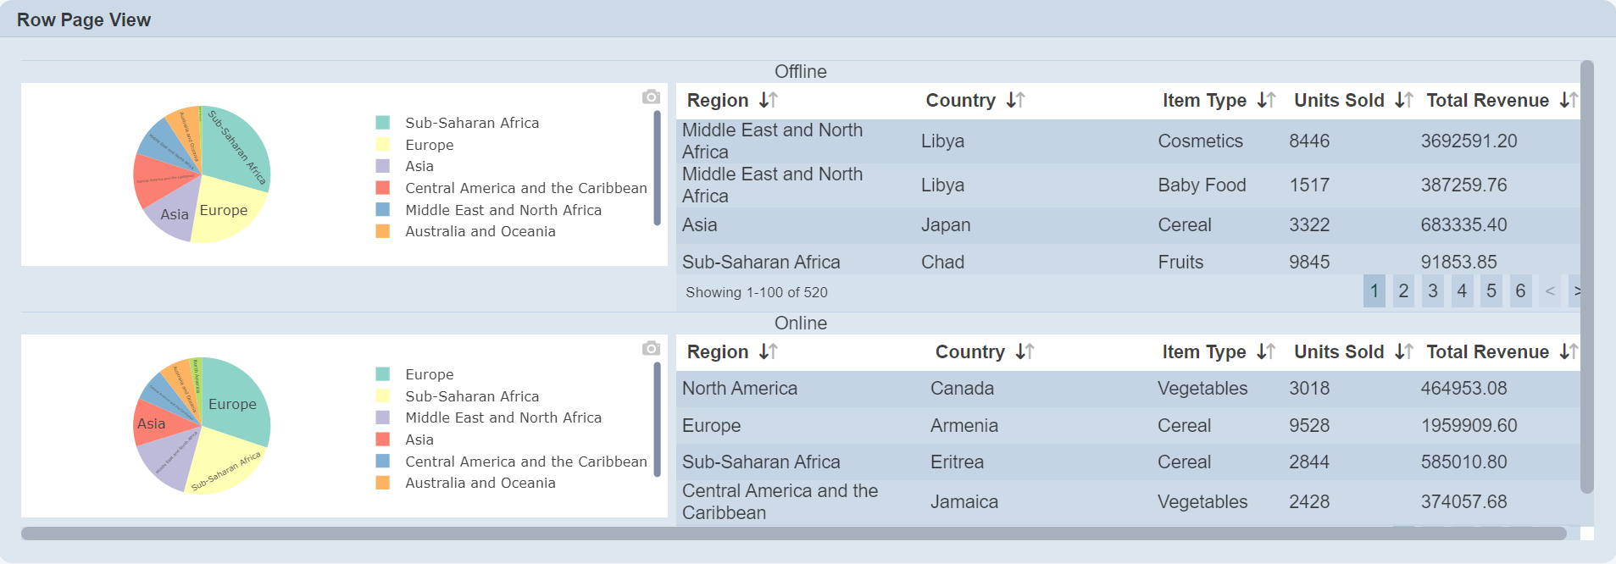Sort Online table by Units Sold
Image resolution: width=1616 pixels, height=564 pixels.
pos(1403,352)
